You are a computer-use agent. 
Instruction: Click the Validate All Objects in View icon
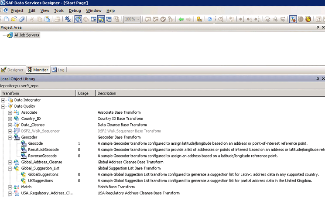coord(155,19)
